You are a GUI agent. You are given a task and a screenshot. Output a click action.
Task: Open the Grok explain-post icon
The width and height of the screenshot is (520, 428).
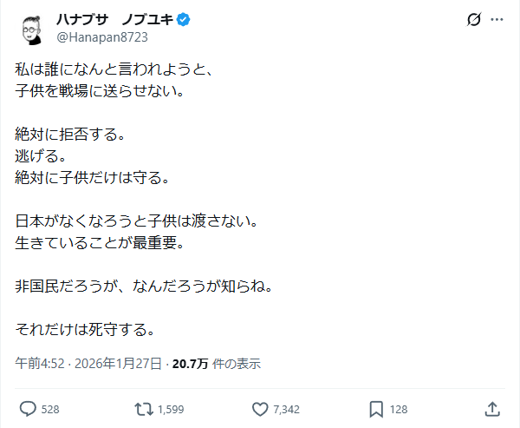point(473,19)
